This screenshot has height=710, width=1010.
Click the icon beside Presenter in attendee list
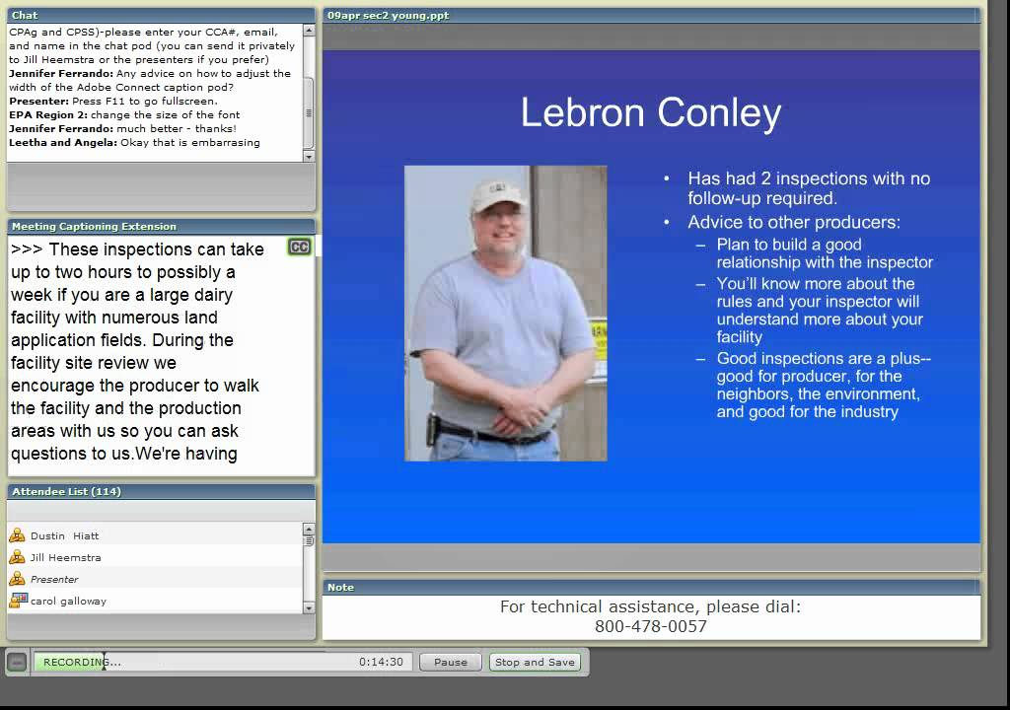point(18,579)
